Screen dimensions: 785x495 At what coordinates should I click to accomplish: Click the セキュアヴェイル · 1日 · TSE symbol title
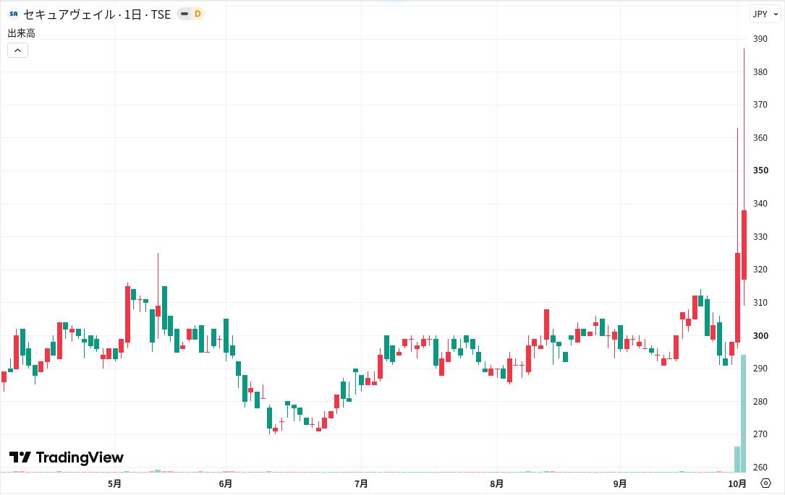click(97, 14)
